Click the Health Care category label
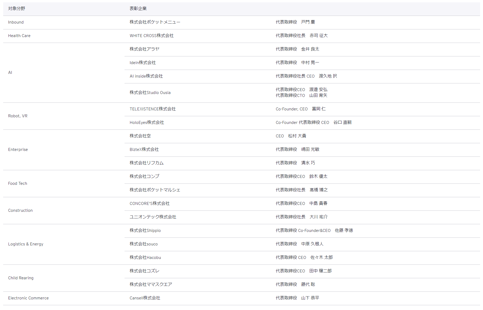483x310 pixels. (19, 36)
